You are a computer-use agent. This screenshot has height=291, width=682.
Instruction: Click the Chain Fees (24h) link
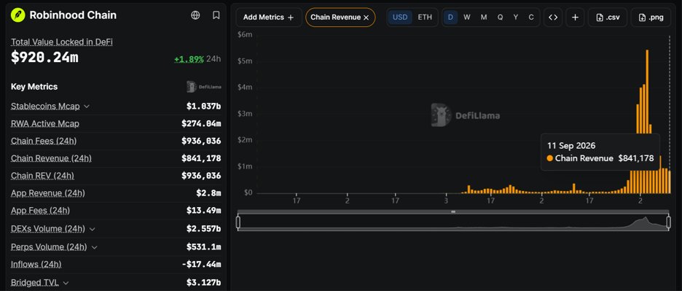(44, 141)
